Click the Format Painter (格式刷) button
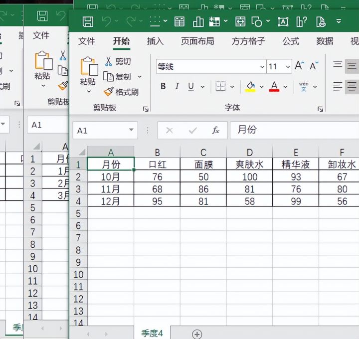Screen dimensions: 359x339 click(121, 92)
